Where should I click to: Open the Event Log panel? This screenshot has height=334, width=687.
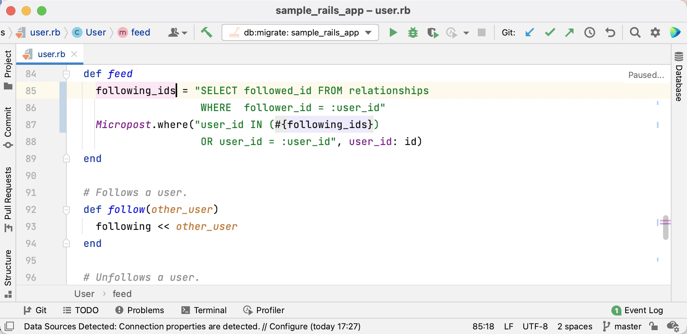pyautogui.click(x=637, y=310)
